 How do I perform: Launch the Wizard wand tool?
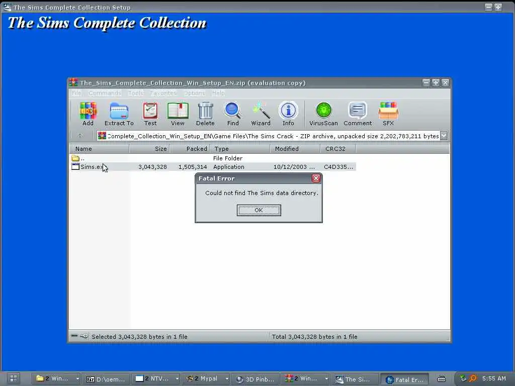(x=261, y=114)
